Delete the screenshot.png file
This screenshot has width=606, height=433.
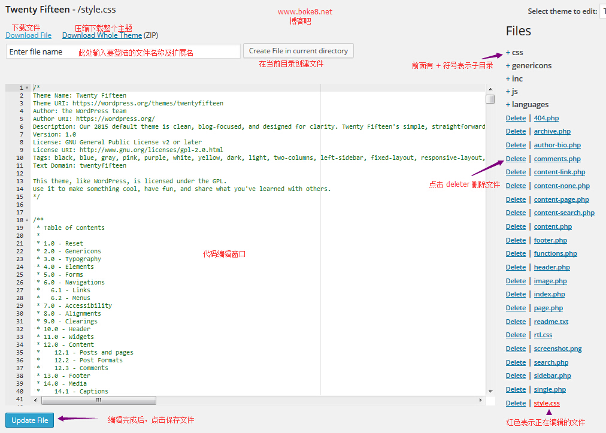click(516, 349)
